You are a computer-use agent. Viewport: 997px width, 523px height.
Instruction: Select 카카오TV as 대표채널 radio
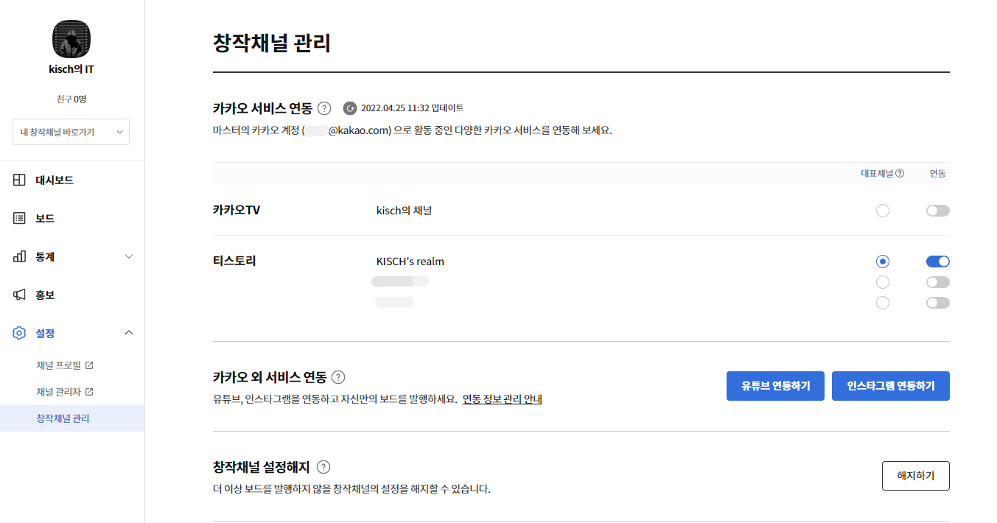pos(883,211)
